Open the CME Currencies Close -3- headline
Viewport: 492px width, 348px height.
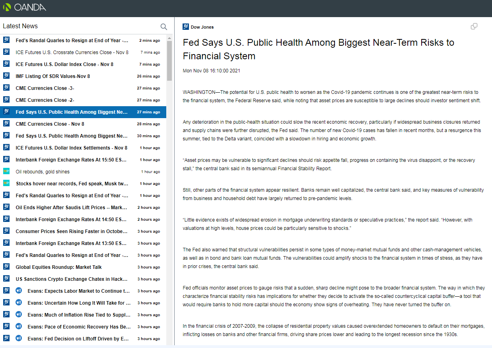pyautogui.click(x=45, y=88)
